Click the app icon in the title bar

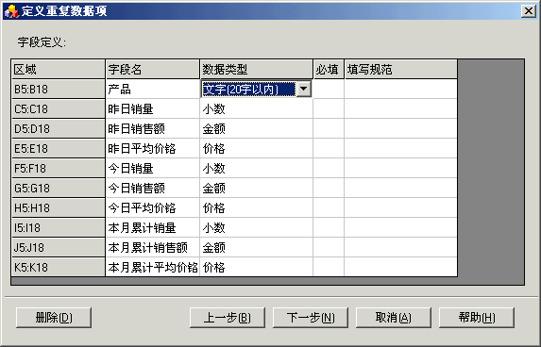click(x=11, y=11)
